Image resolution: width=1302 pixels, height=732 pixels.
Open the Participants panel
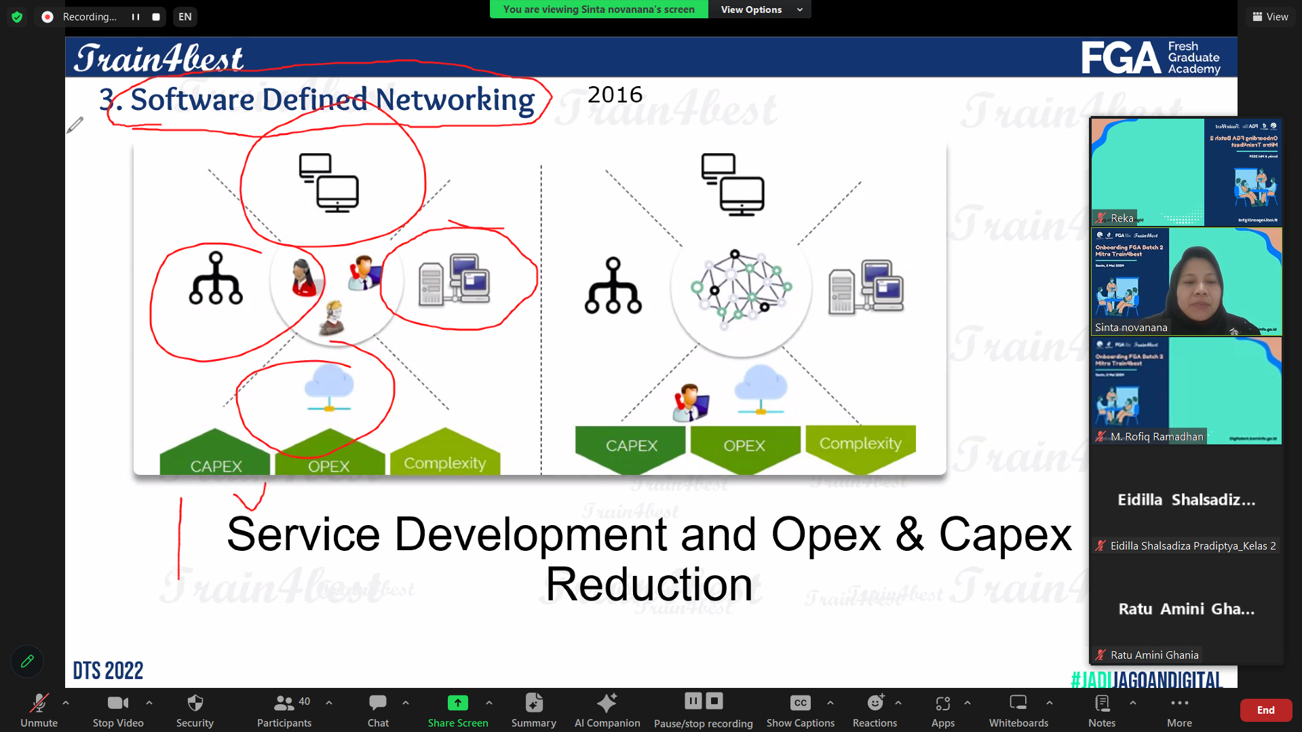coord(284,704)
